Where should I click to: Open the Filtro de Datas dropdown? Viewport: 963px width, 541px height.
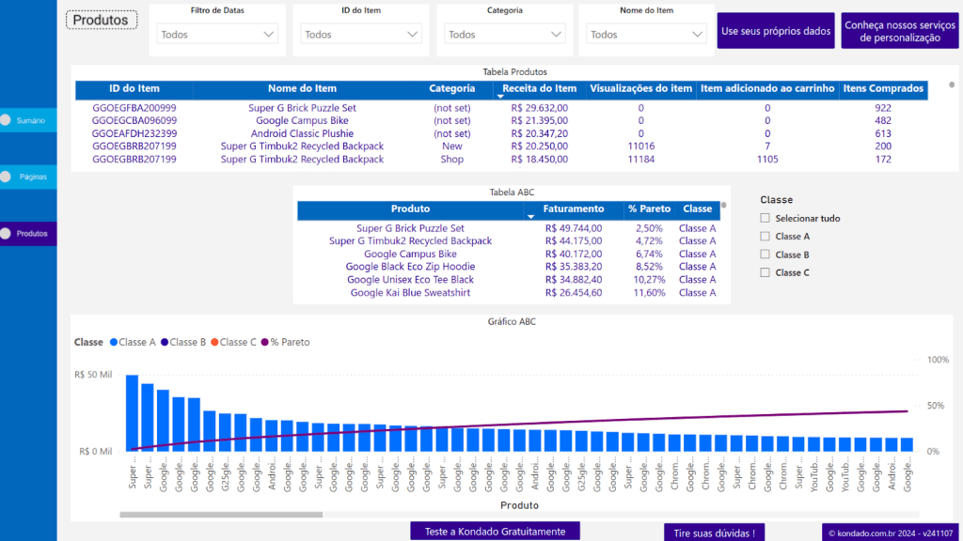(x=217, y=34)
